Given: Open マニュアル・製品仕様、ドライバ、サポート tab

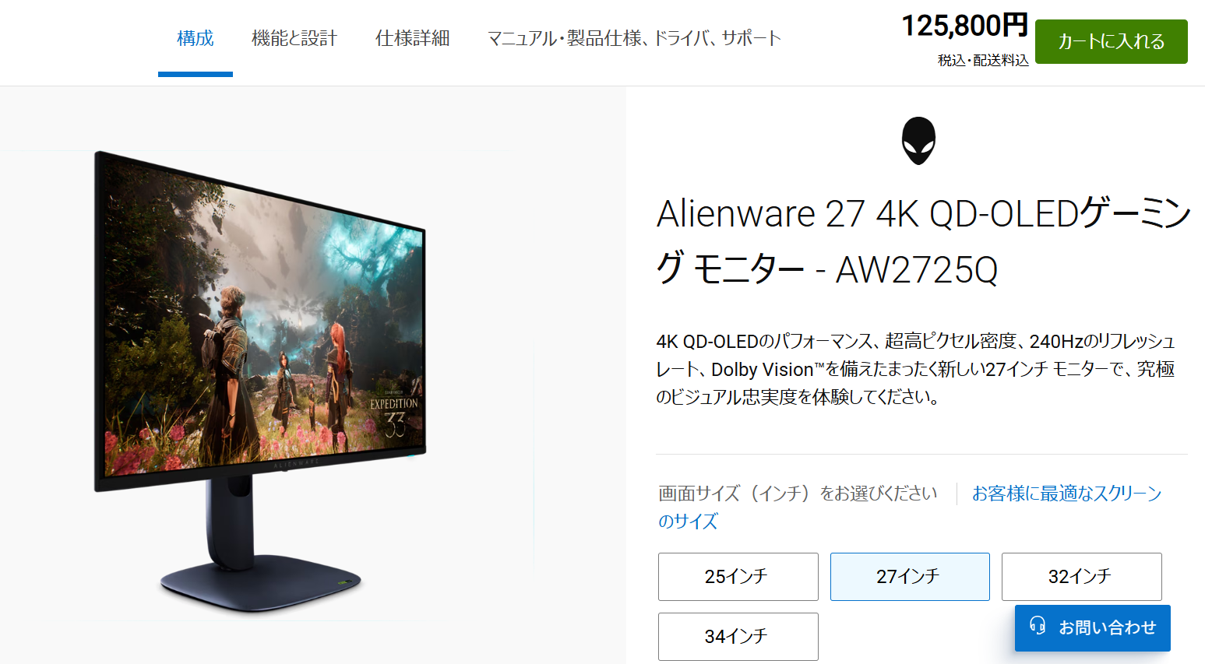Looking at the screenshot, I should point(634,38).
